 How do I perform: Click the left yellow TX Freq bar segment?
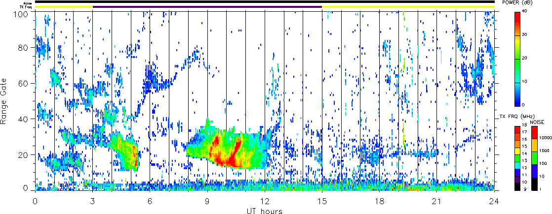pyautogui.click(x=64, y=7)
